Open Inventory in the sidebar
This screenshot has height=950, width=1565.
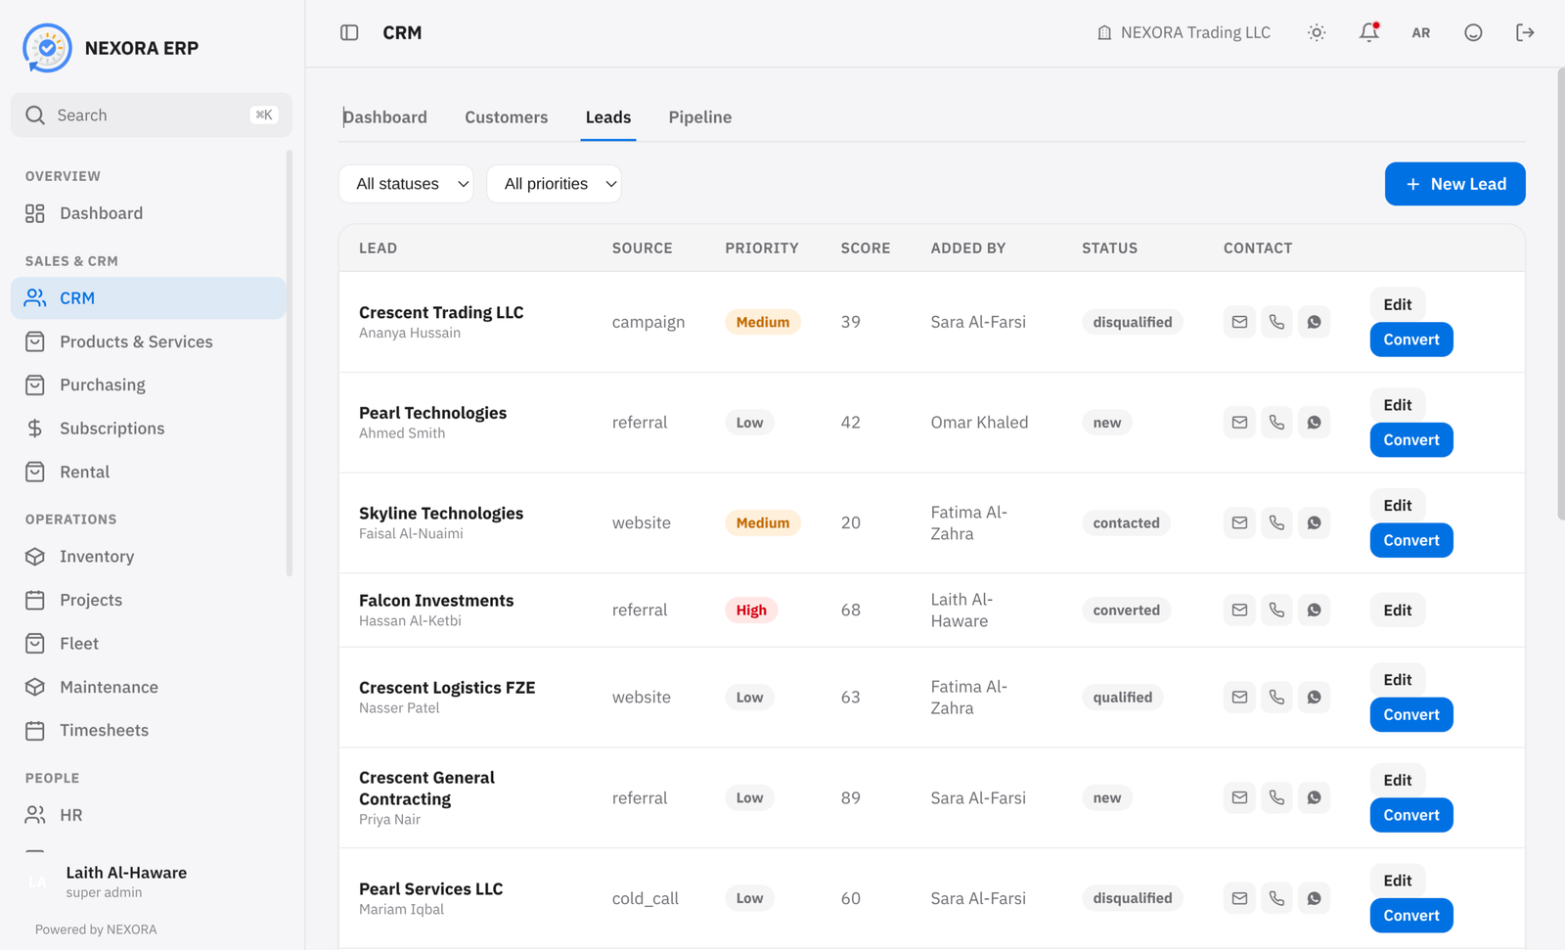[149, 557]
